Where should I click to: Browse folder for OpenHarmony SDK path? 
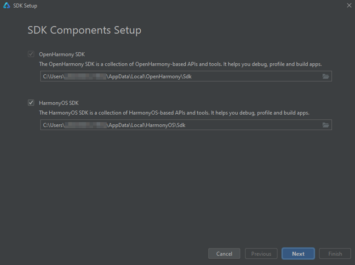(326, 76)
